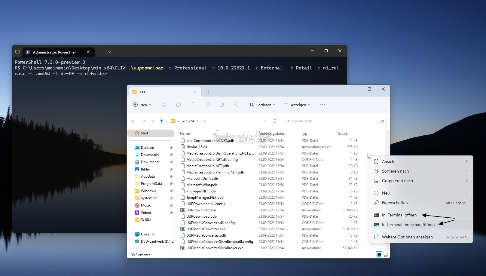This screenshot has height=276, width=486.
Task: Open Dokumente in navigation pane
Action: [x=151, y=162]
